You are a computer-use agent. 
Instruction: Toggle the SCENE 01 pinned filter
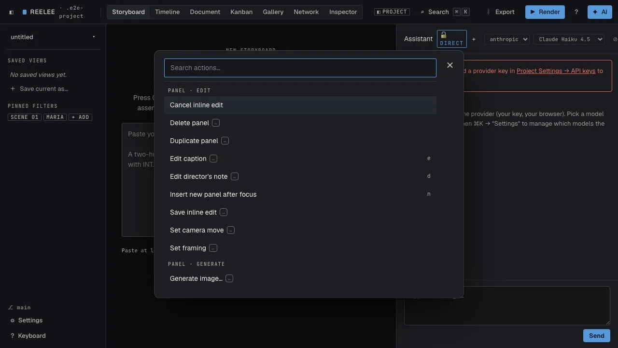pos(25,117)
